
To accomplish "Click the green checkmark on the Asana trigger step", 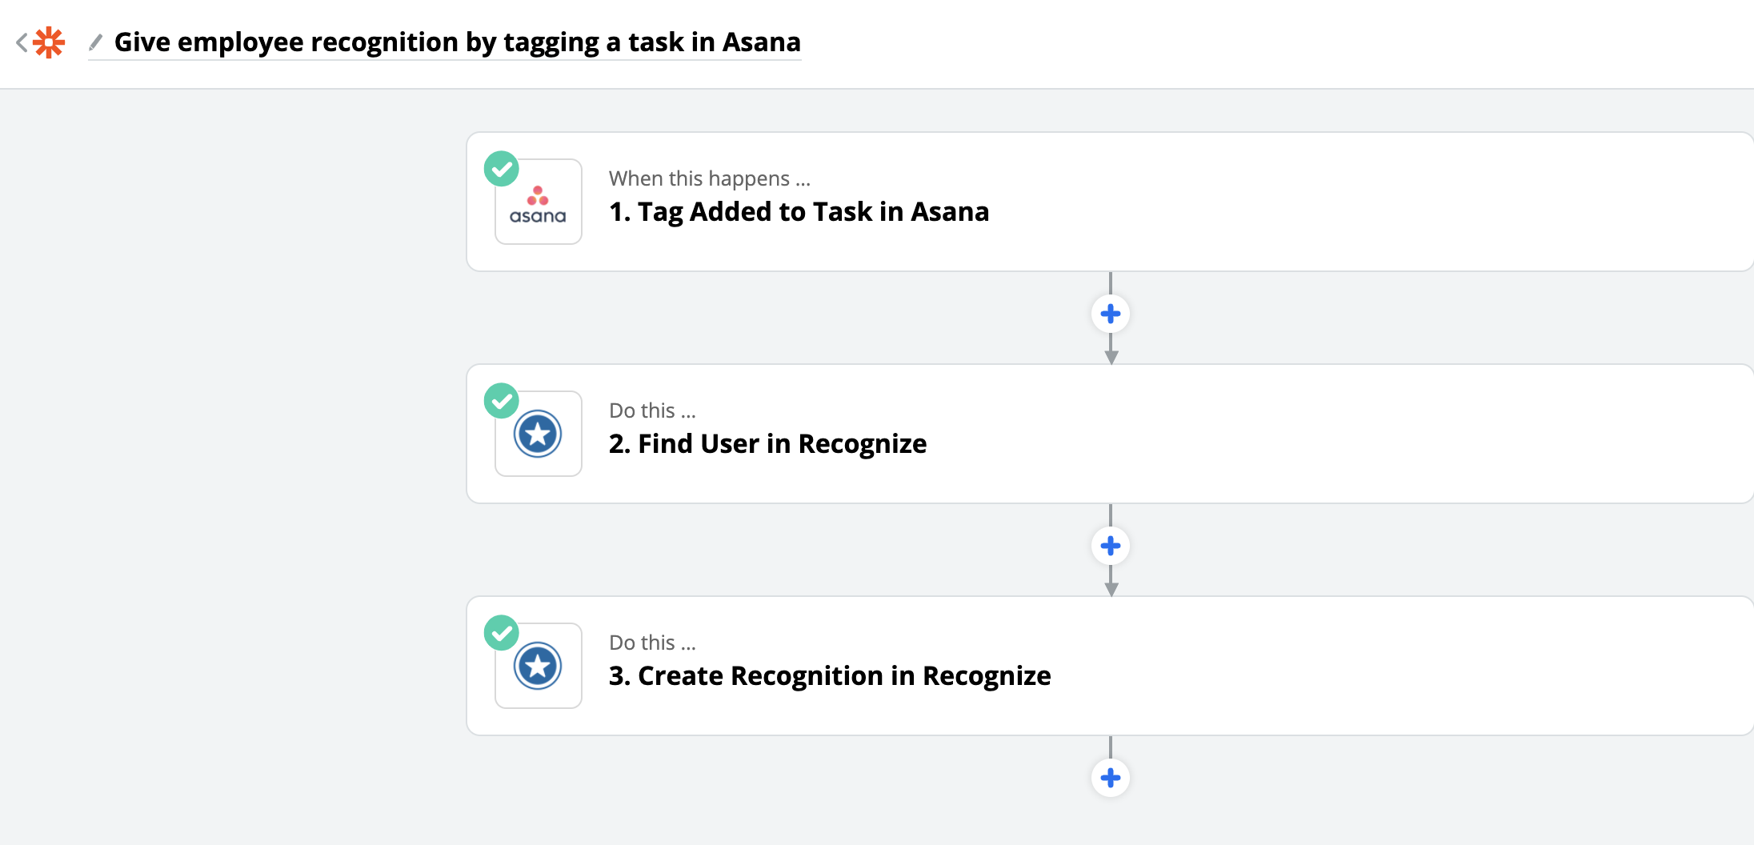I will tap(503, 169).
